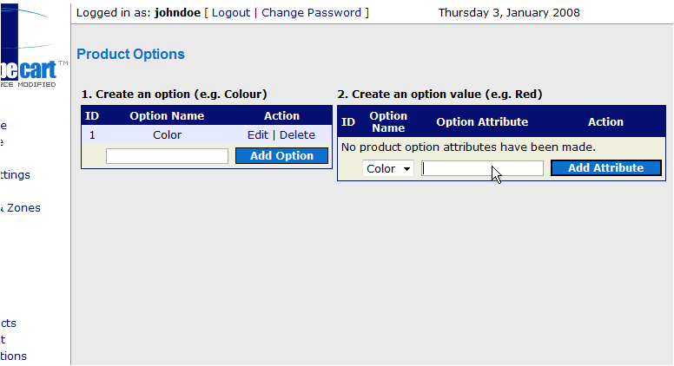Log out via the Logout link
The width and height of the screenshot is (674, 366).
[x=231, y=13]
